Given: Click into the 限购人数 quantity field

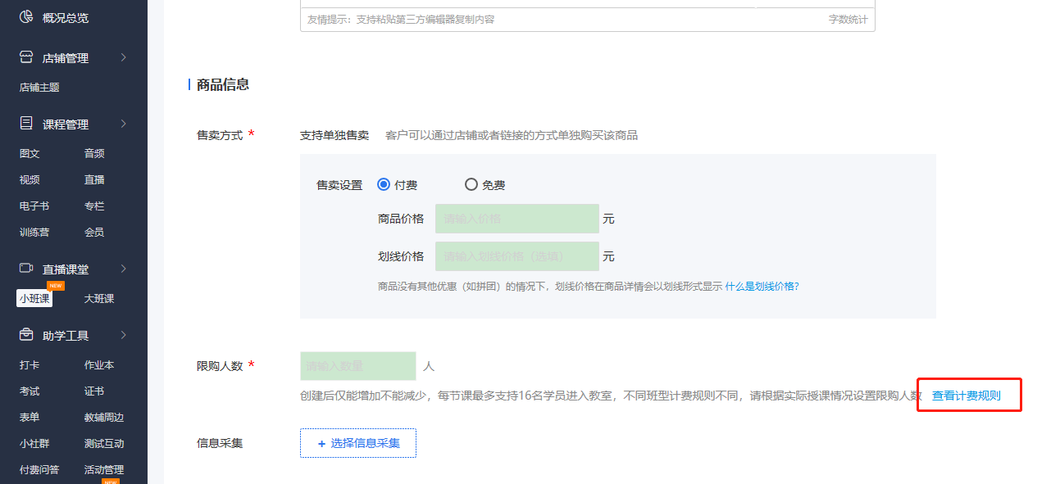Looking at the screenshot, I should 357,366.
